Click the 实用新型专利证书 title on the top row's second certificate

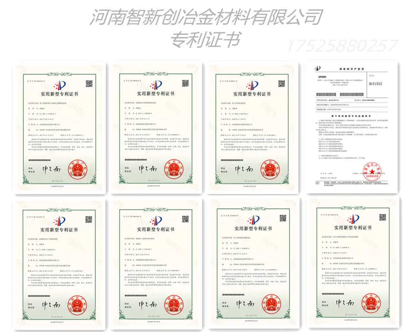click(155, 94)
